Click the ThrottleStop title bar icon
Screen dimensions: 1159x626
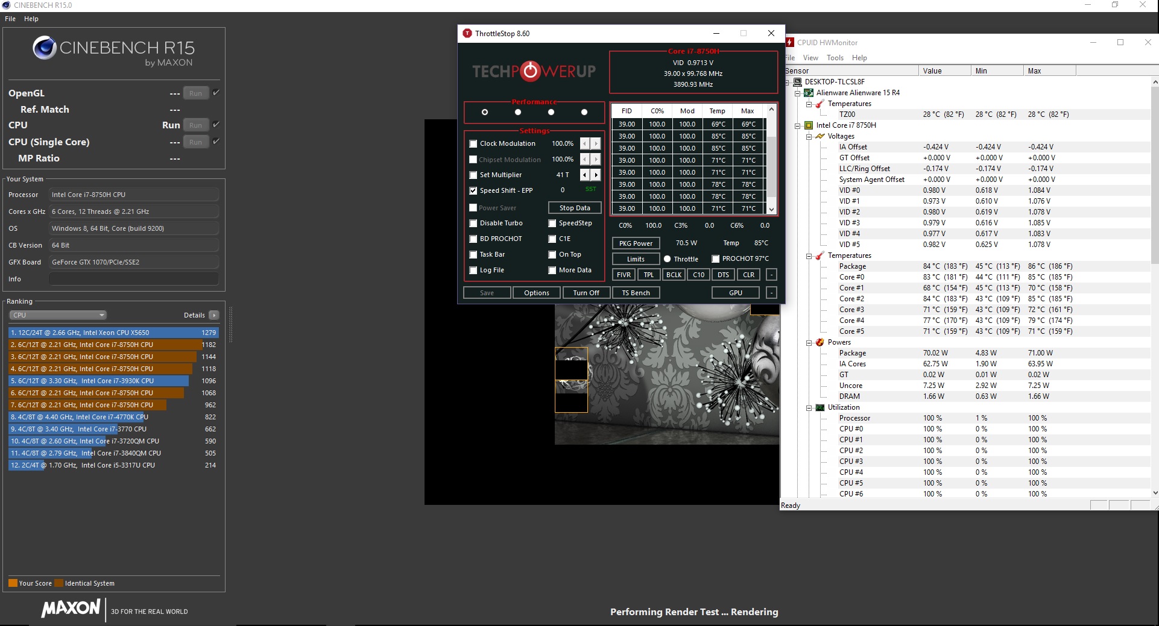point(467,34)
